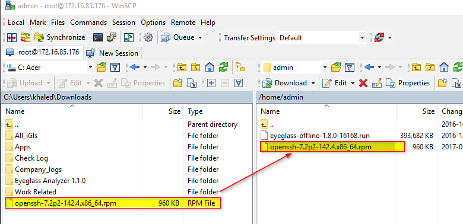The image size is (463, 224).
Task: Click local Select Files plus icon
Action: click(211, 83)
